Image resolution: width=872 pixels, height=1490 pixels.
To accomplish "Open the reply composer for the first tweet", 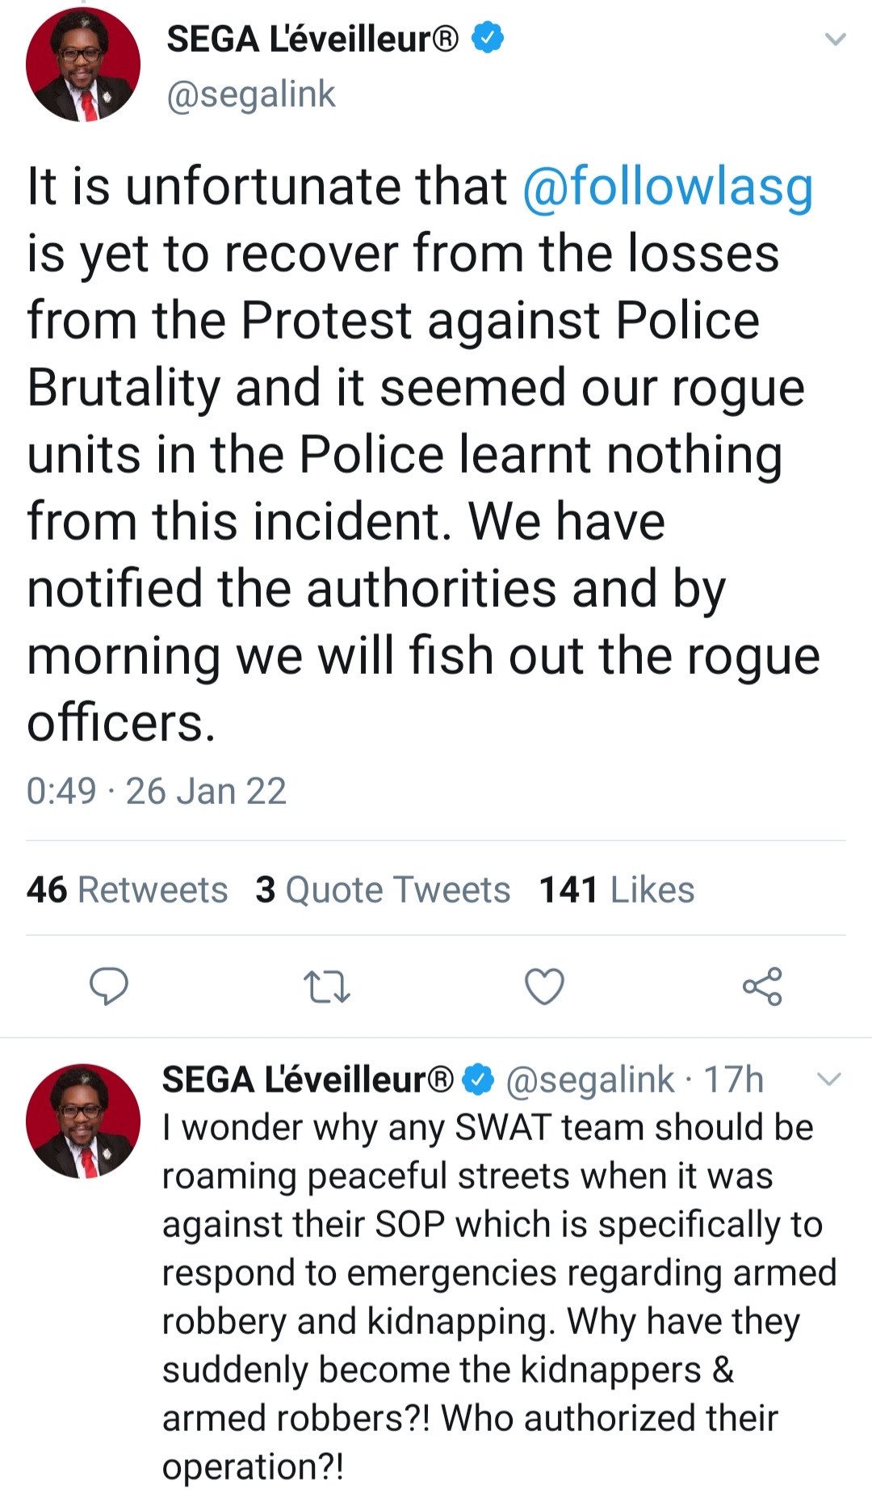I will (x=111, y=984).
